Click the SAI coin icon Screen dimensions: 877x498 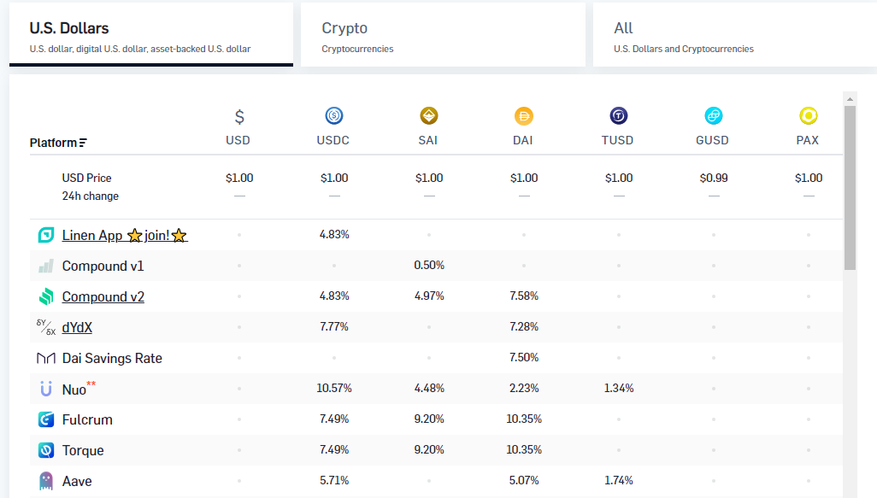click(x=429, y=115)
